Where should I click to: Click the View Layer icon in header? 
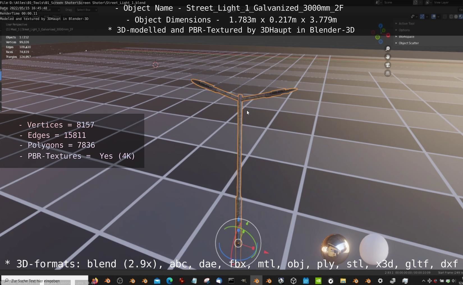pos(428,3)
